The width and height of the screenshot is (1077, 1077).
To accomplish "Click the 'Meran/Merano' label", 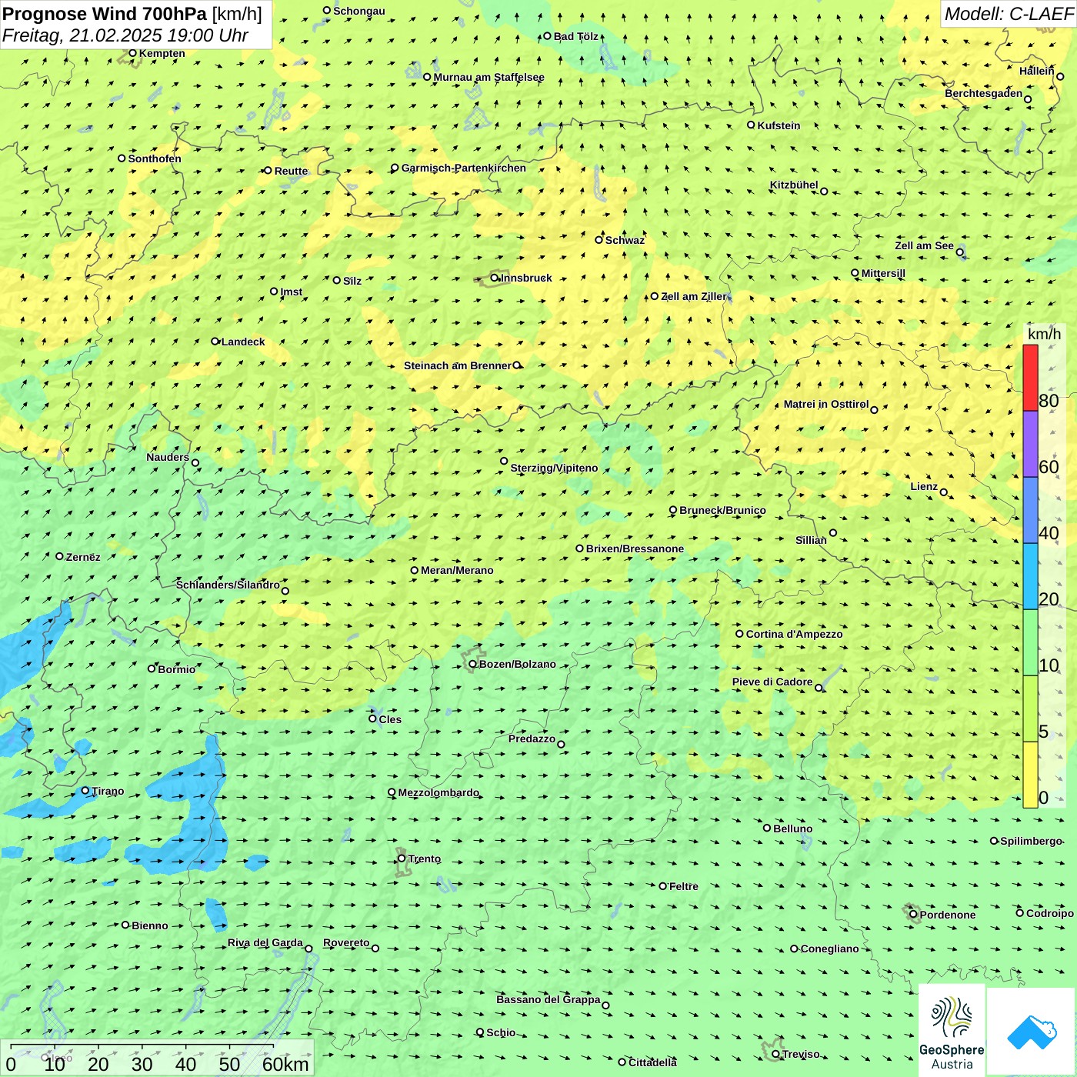I will pos(457,570).
